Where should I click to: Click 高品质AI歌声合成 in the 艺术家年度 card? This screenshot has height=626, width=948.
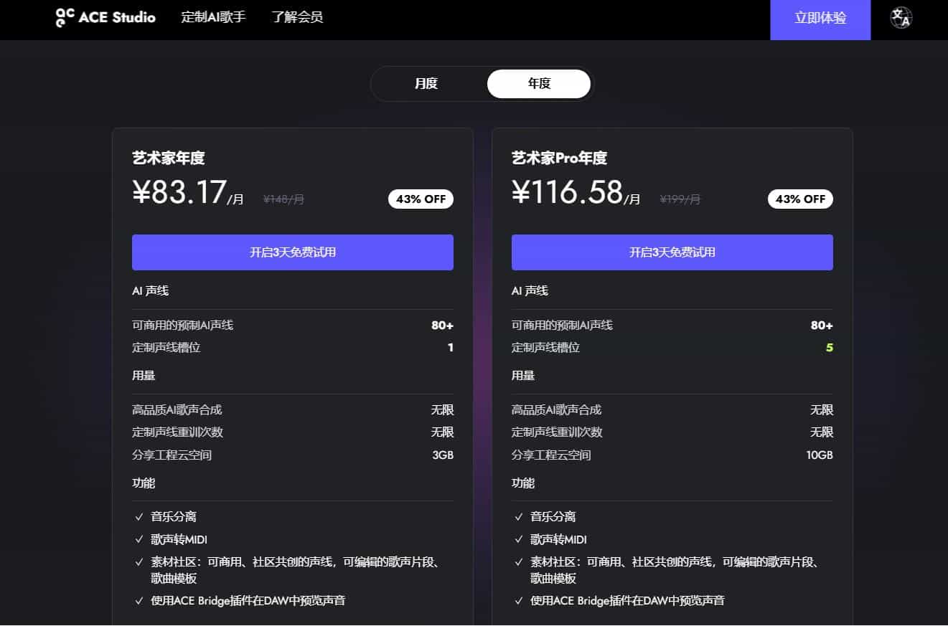177,410
